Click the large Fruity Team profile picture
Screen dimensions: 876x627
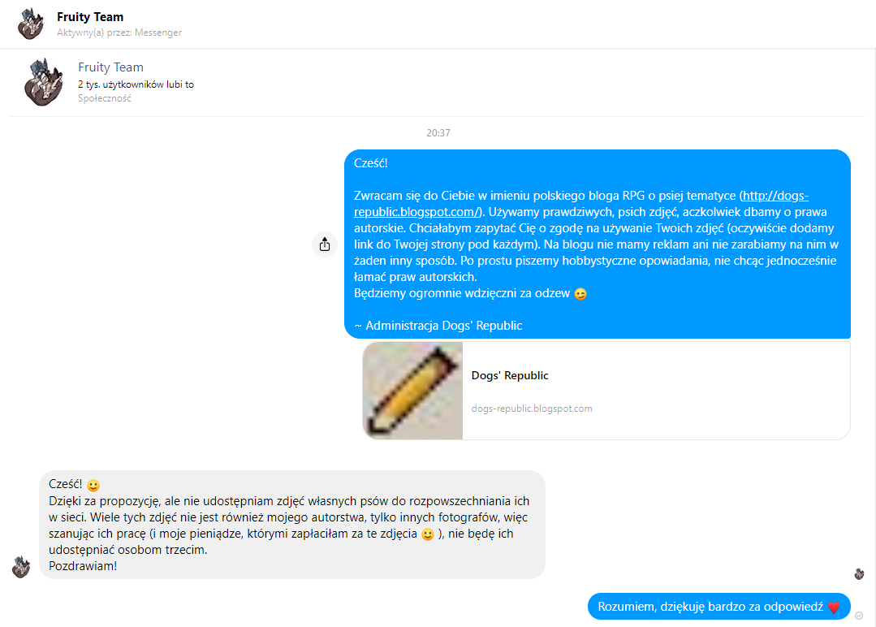click(x=44, y=82)
